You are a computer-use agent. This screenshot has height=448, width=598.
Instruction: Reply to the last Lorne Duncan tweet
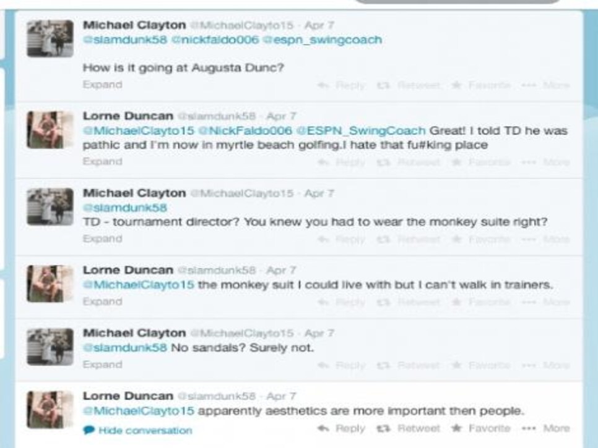(x=341, y=428)
